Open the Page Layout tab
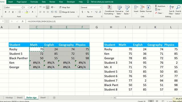The height and width of the screenshot is (102, 182). [x=22, y=2]
